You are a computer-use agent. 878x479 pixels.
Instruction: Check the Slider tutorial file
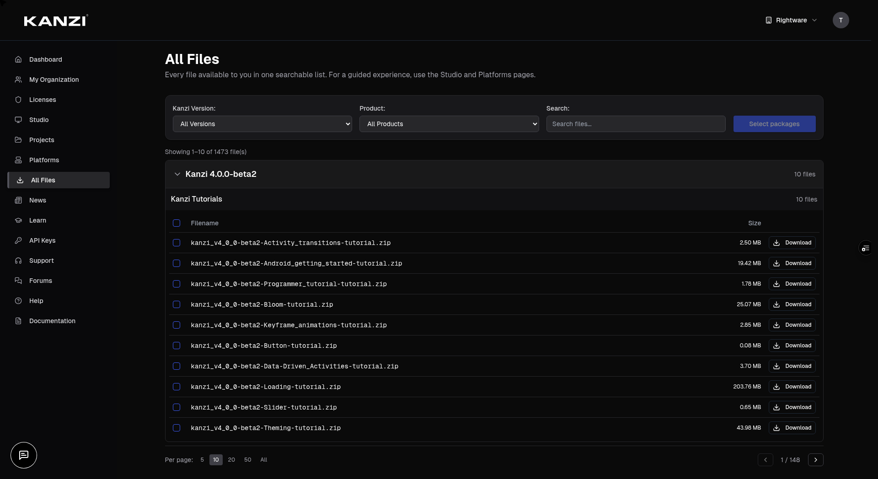pyautogui.click(x=177, y=407)
